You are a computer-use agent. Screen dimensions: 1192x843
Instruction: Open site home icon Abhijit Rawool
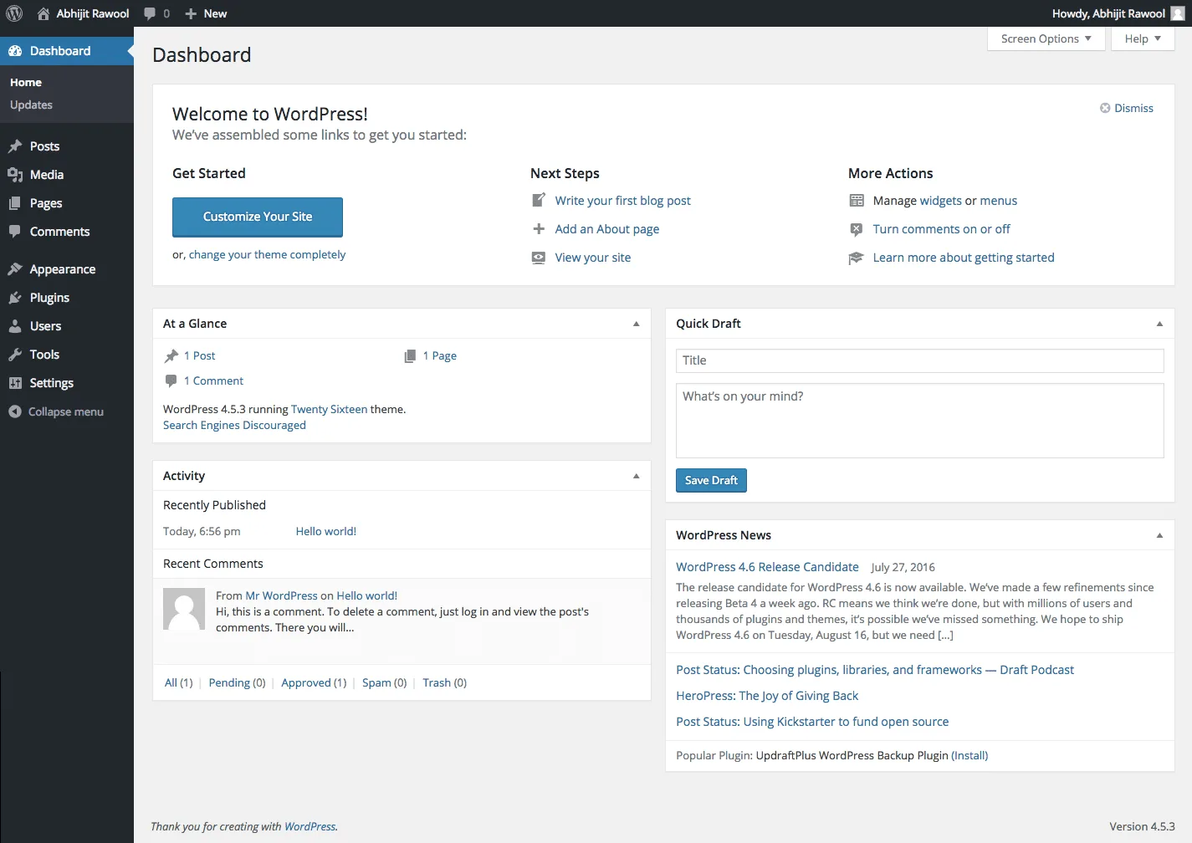[x=43, y=13]
